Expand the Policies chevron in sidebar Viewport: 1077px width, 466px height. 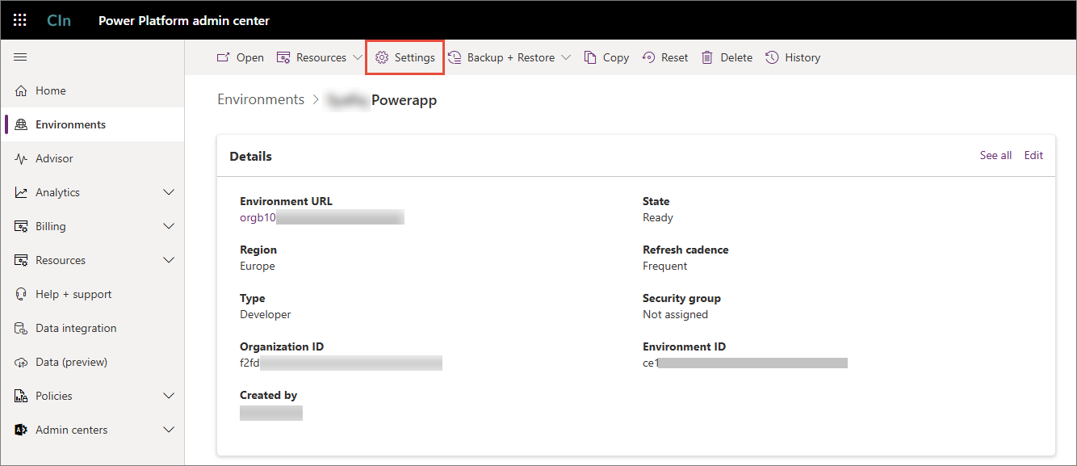169,396
